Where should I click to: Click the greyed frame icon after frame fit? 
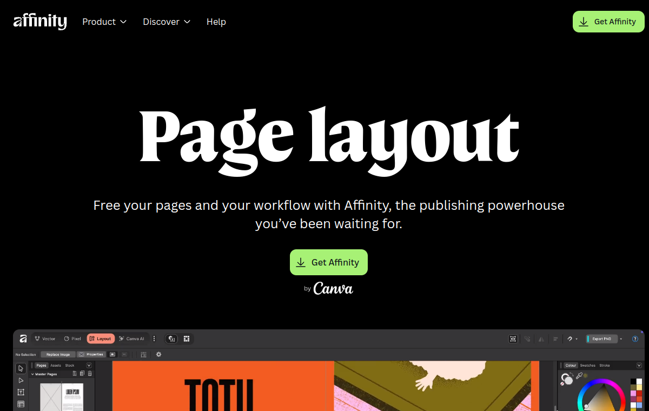click(x=124, y=354)
